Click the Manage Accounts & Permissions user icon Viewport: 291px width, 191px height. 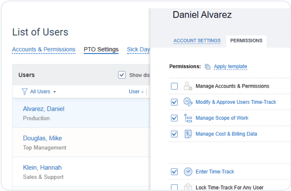188,86
